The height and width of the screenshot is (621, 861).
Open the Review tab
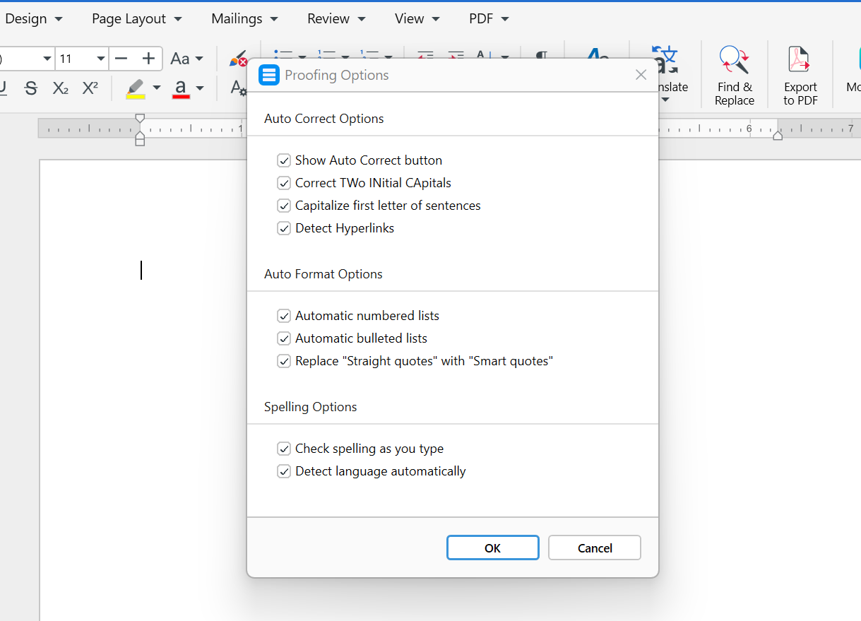tap(336, 19)
